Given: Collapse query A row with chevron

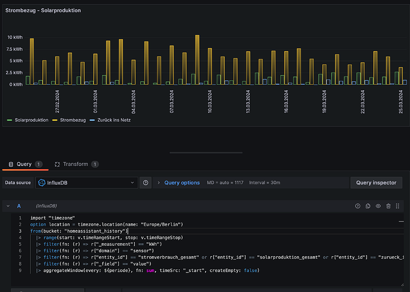Looking at the screenshot, I should pos(8,206).
